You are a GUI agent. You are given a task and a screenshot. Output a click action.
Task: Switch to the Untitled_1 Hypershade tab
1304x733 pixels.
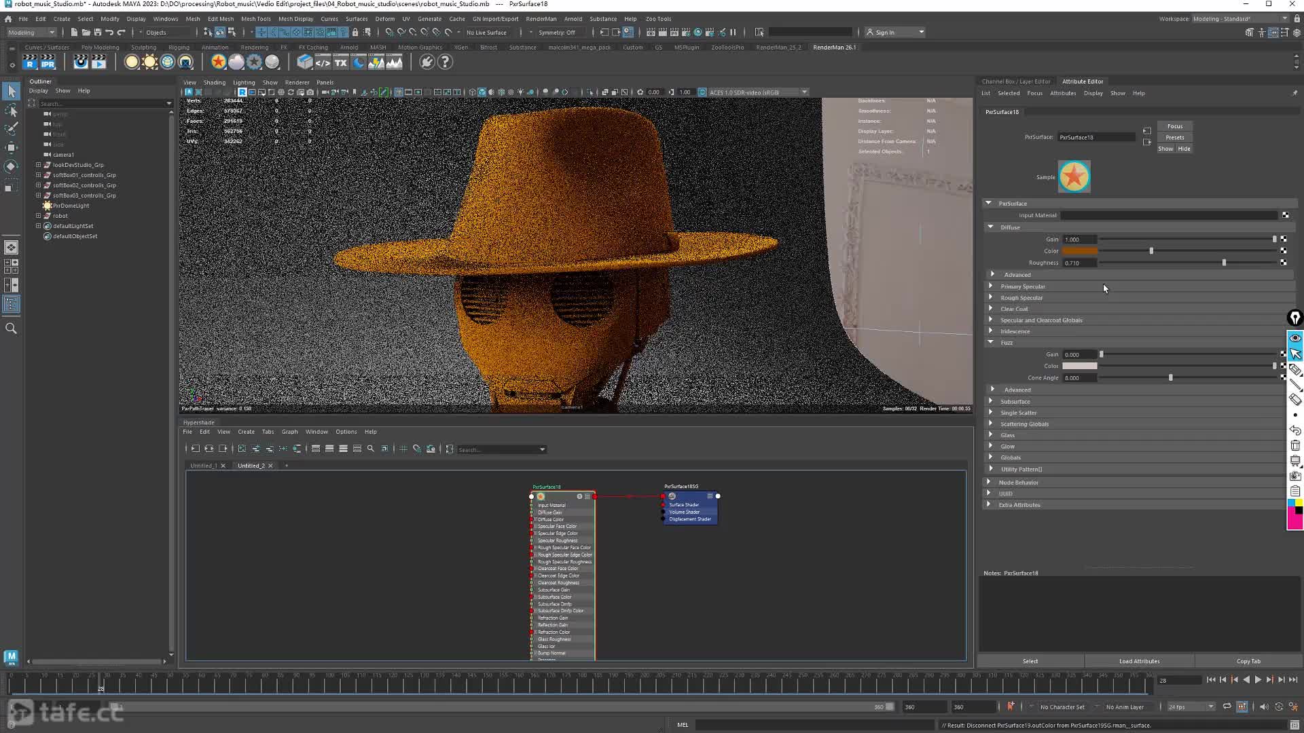pos(204,466)
